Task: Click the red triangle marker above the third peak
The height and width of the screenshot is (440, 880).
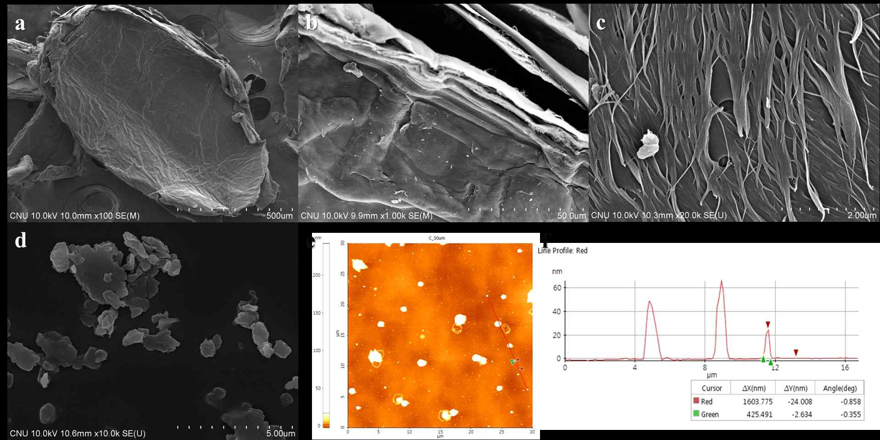Action: [x=768, y=324]
